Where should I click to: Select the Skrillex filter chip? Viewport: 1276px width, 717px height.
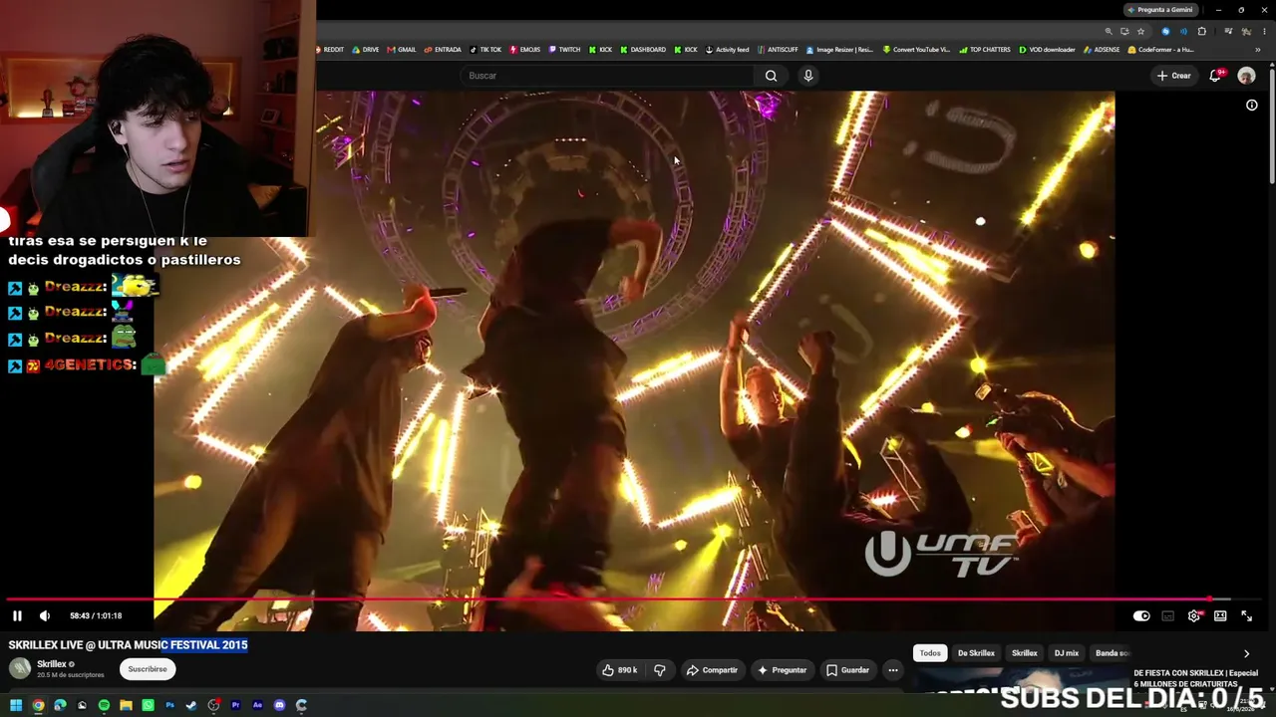tap(1025, 653)
